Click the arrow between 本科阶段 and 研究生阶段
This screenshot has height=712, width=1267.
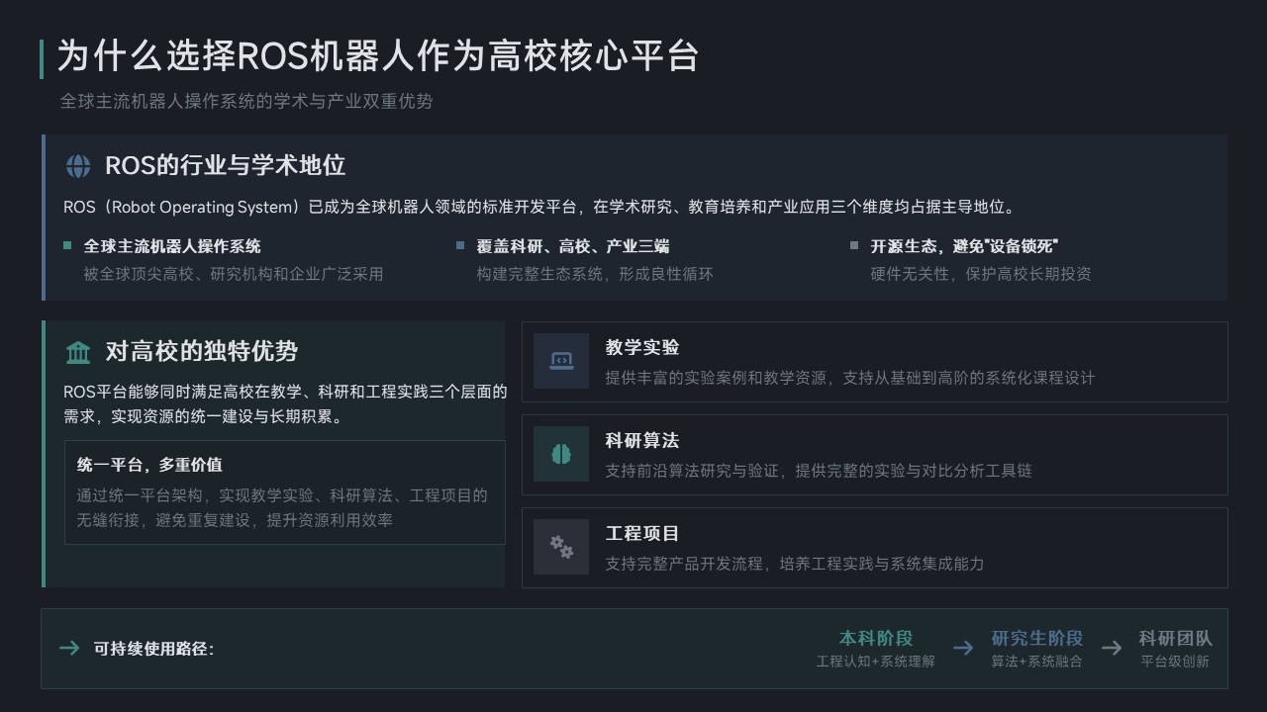[x=963, y=649]
